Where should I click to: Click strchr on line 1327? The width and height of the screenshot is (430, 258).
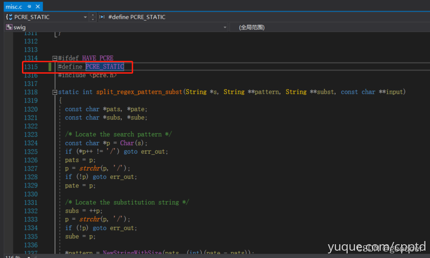tap(90, 168)
